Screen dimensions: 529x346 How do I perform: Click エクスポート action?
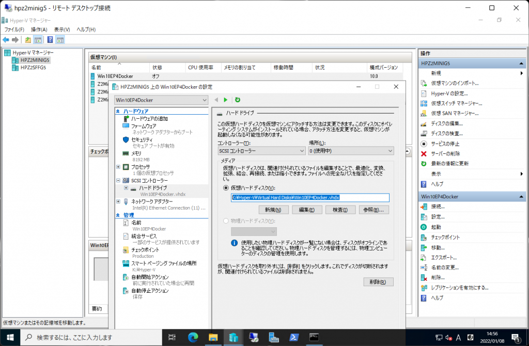pos(444,258)
